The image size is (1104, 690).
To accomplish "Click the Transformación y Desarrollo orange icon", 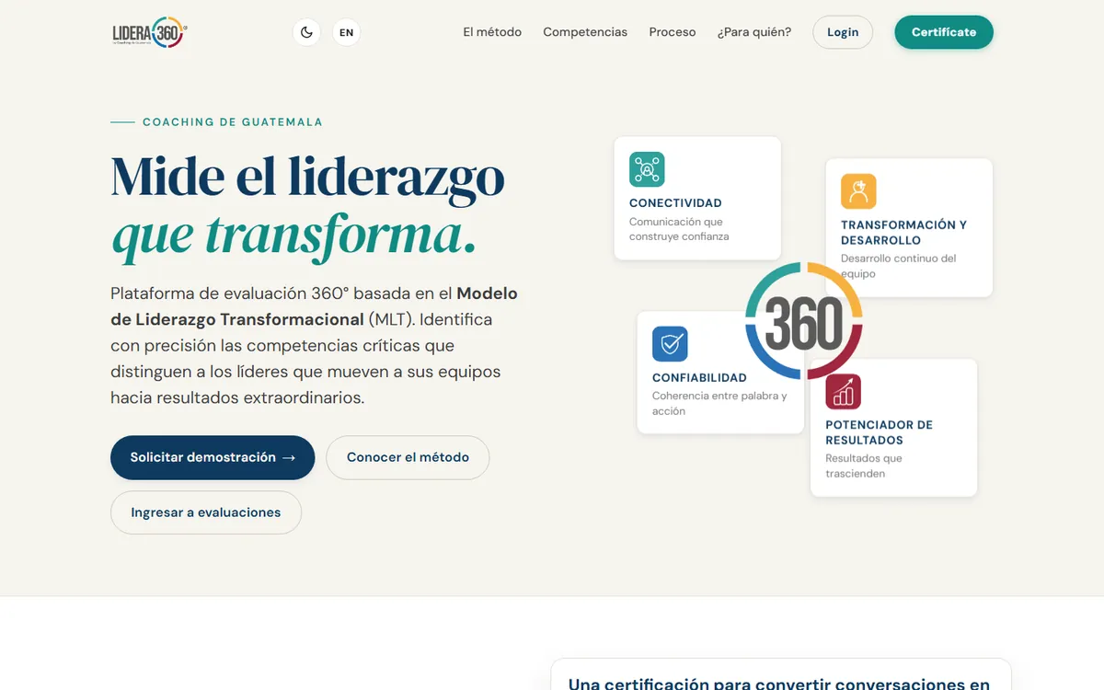I will tap(858, 191).
